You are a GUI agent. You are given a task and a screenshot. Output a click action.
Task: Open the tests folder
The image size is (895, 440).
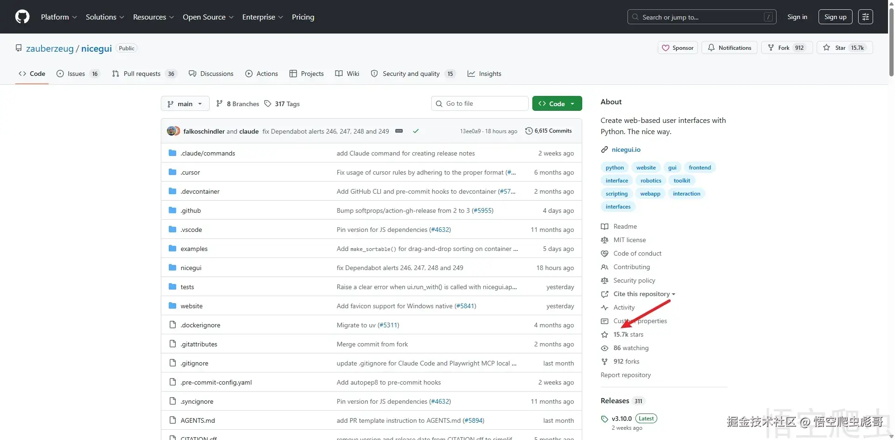[x=187, y=287]
